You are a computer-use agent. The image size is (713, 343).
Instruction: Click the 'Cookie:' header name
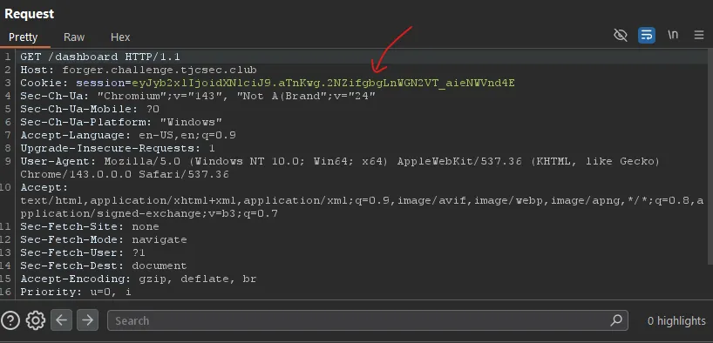click(x=44, y=83)
